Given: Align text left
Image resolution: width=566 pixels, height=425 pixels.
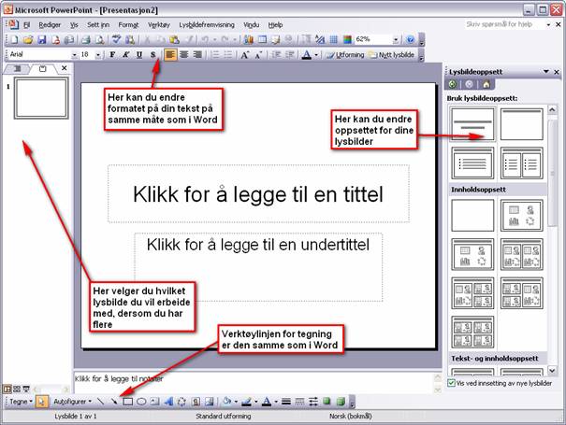Looking at the screenshot, I should [170, 55].
